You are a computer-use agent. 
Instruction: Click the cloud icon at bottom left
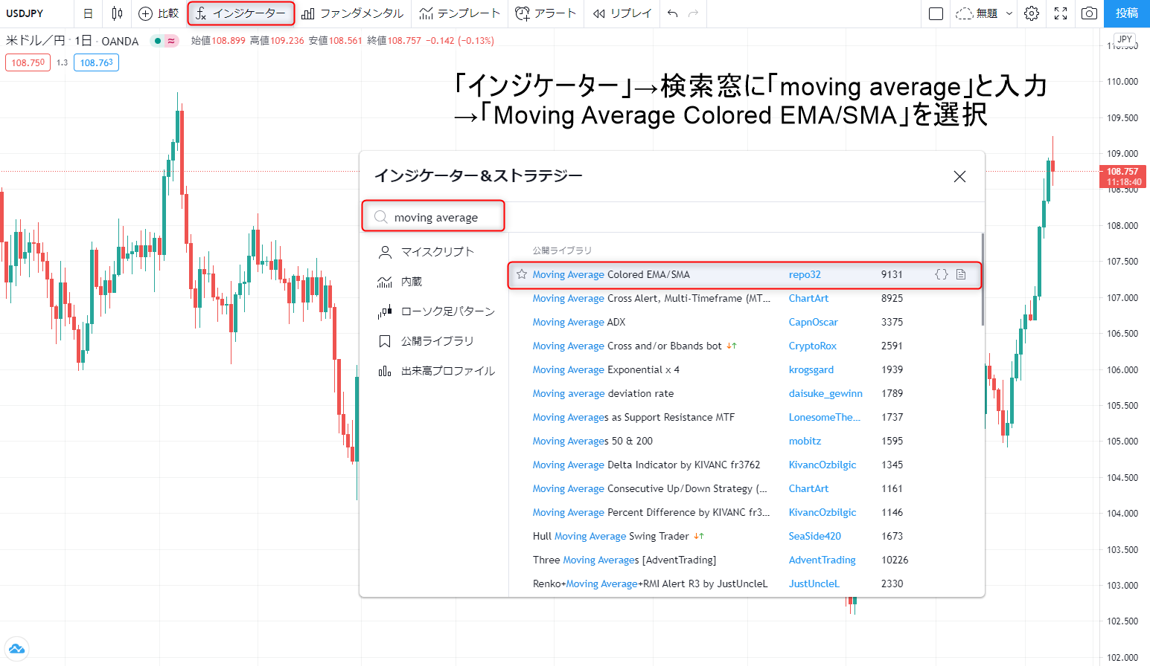coord(16,649)
